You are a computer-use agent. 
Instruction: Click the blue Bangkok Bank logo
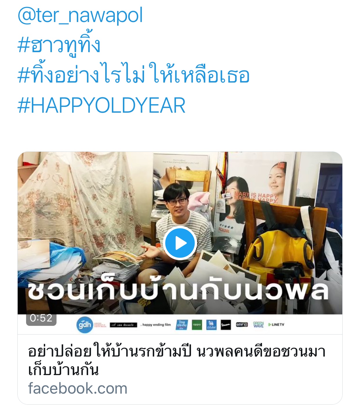(x=211, y=325)
